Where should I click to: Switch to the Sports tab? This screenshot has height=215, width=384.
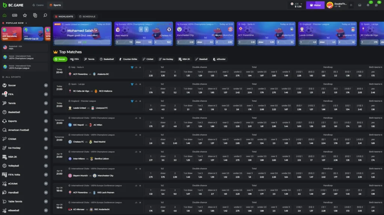pos(55,5)
